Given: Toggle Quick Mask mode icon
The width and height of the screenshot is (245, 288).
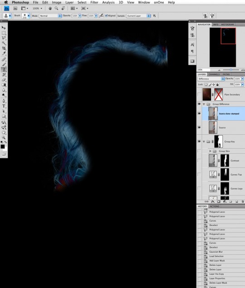Looking at the screenshot, I should tap(4, 154).
